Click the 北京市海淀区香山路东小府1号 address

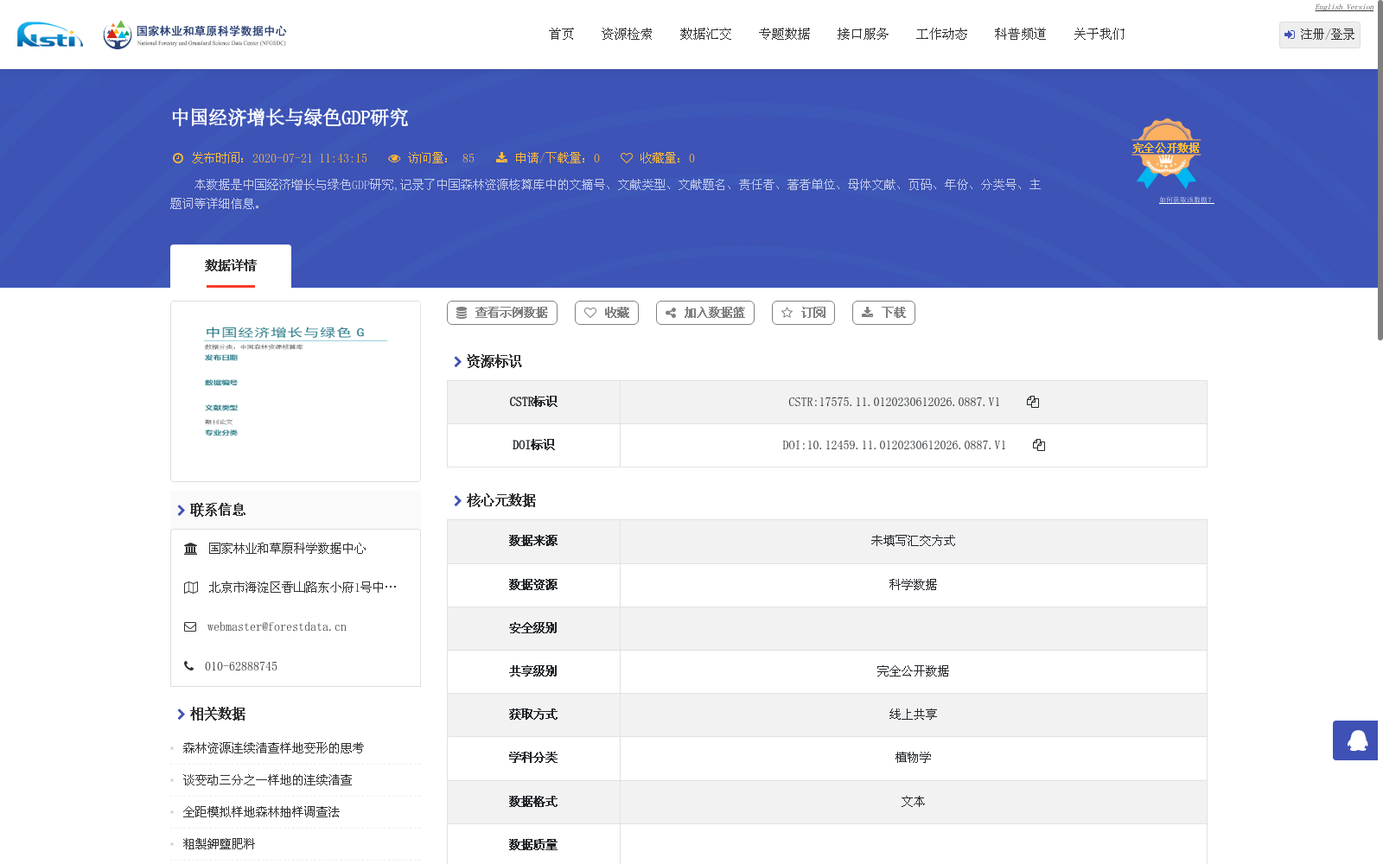pos(303,588)
